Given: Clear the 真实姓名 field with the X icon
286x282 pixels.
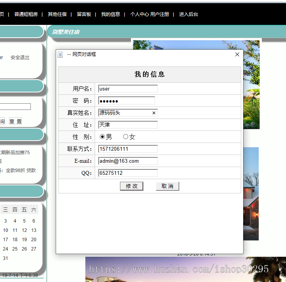Looking at the screenshot, I should 154,113.
